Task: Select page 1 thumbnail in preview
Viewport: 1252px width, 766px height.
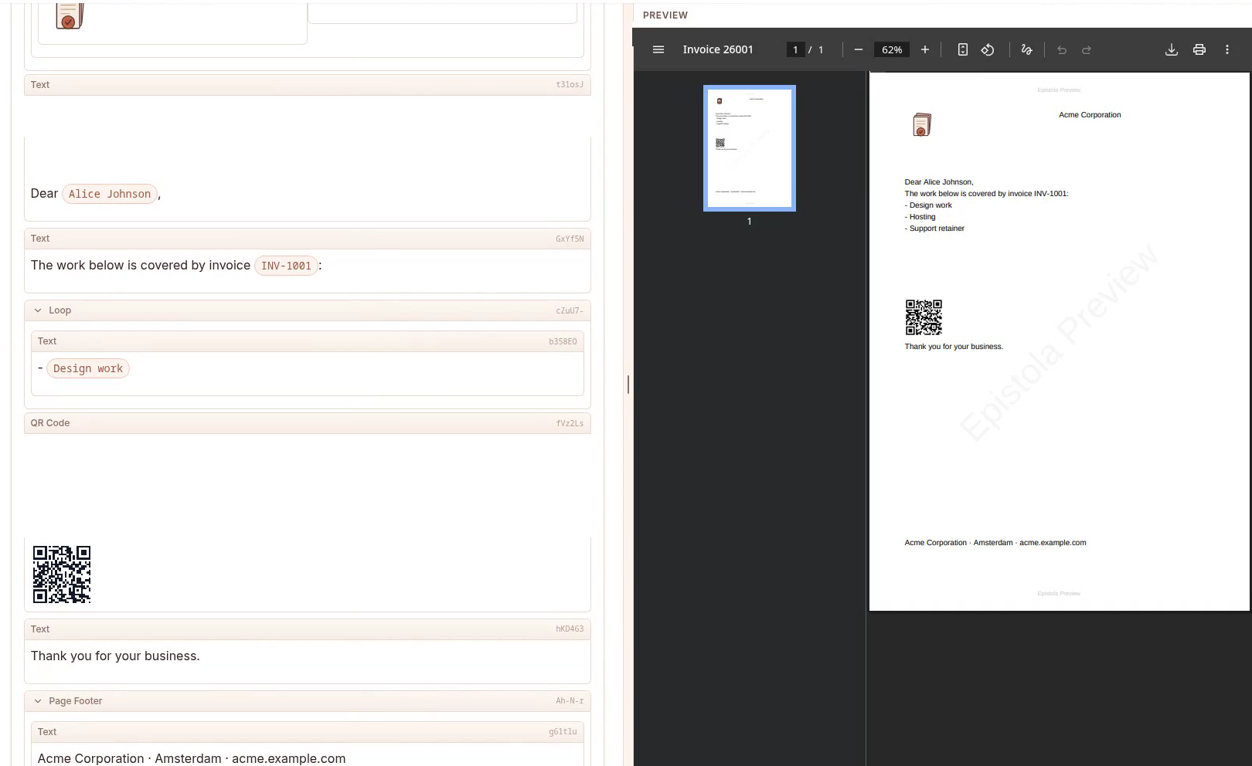Action: pos(750,148)
